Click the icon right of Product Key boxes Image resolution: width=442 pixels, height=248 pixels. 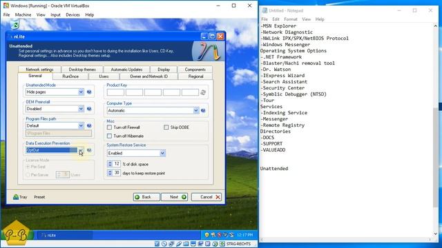pyautogui.click(x=203, y=92)
